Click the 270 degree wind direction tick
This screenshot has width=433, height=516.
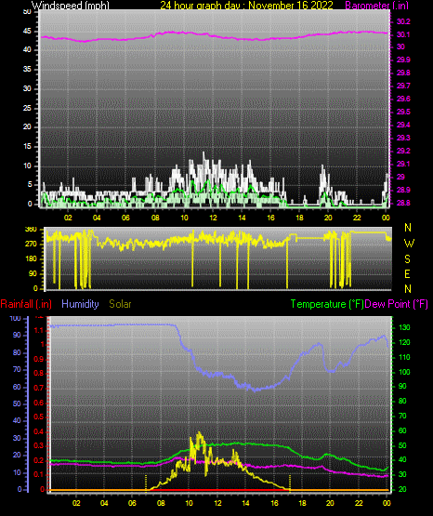point(32,245)
